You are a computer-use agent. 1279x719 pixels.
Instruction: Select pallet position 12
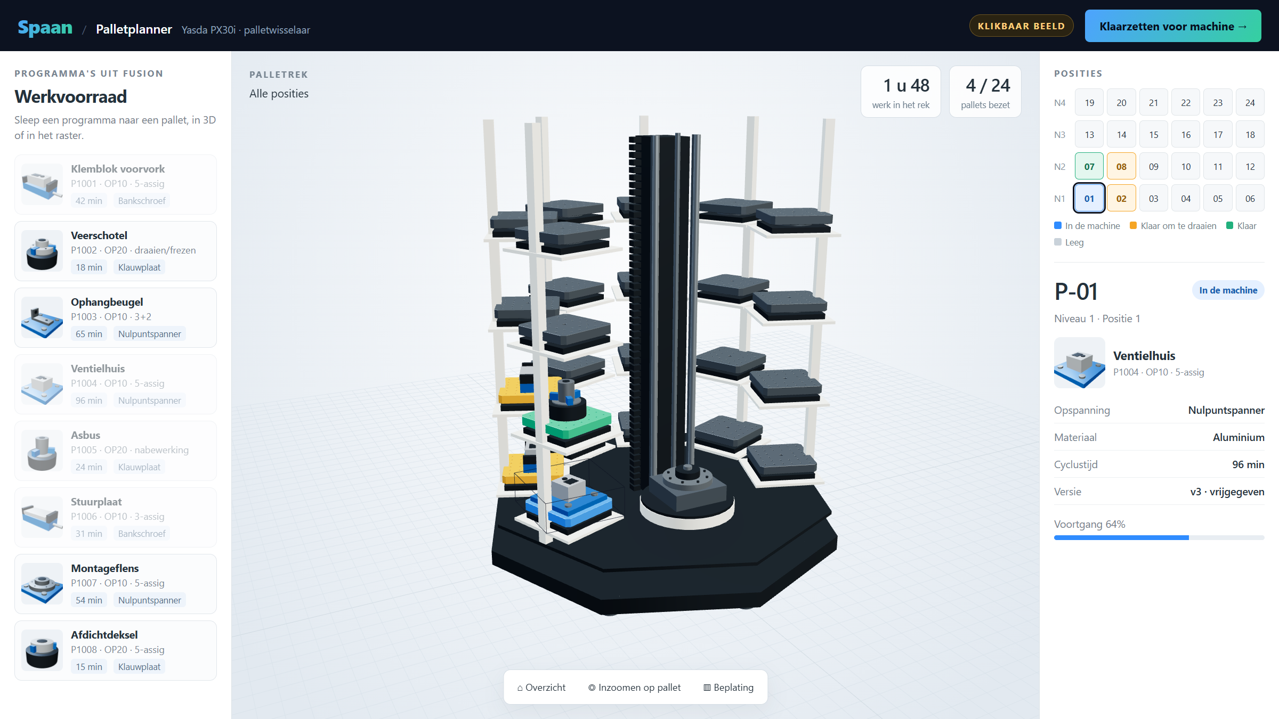coord(1250,166)
